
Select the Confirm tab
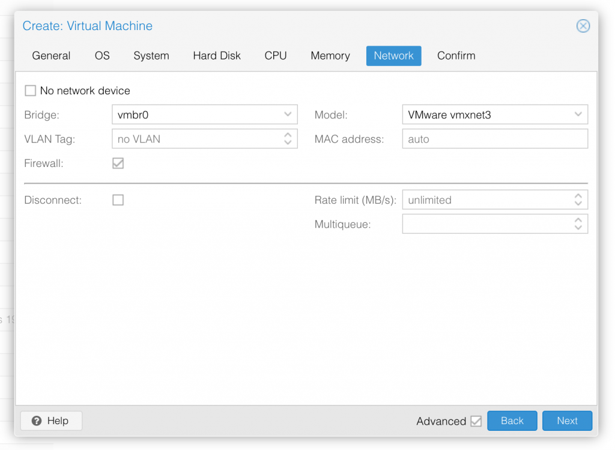(456, 56)
